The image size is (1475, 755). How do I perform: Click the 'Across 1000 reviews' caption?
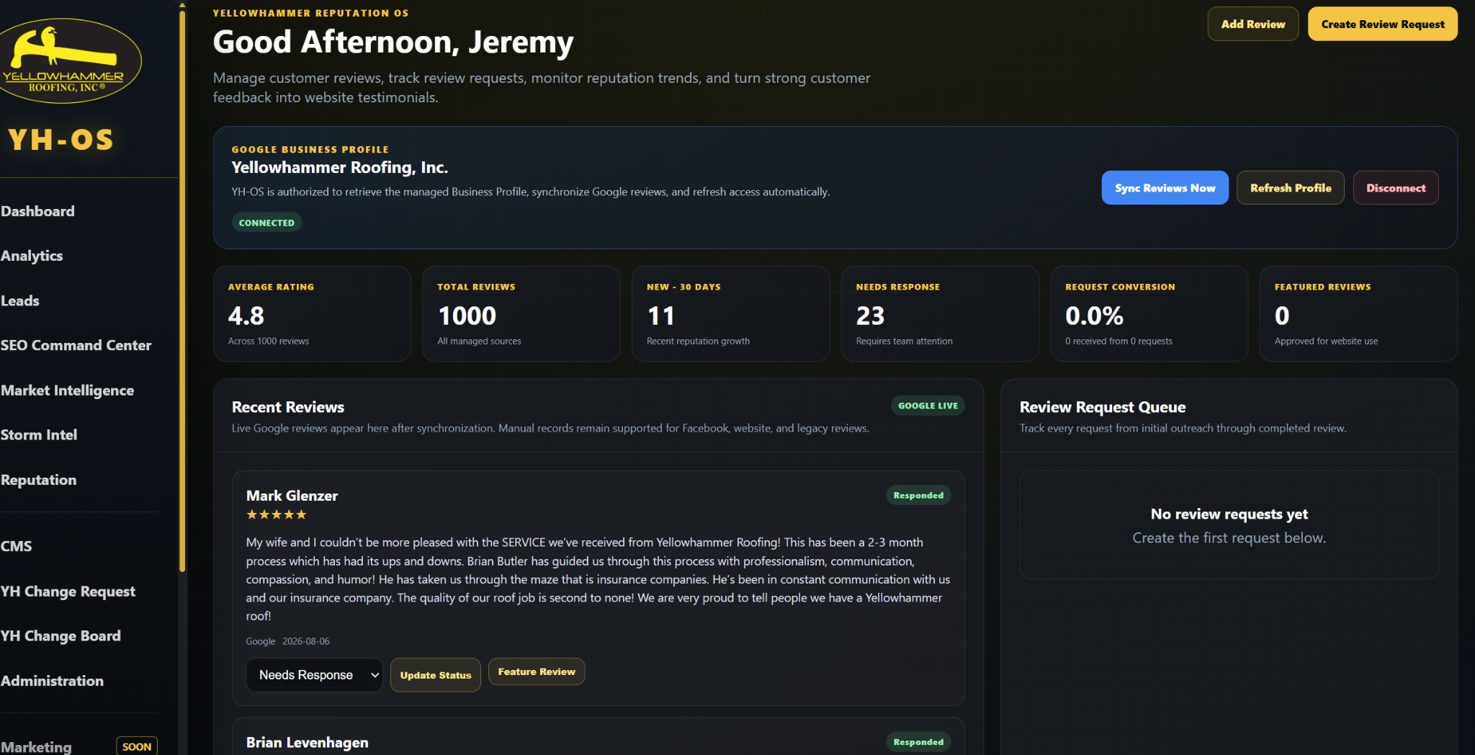coord(269,341)
